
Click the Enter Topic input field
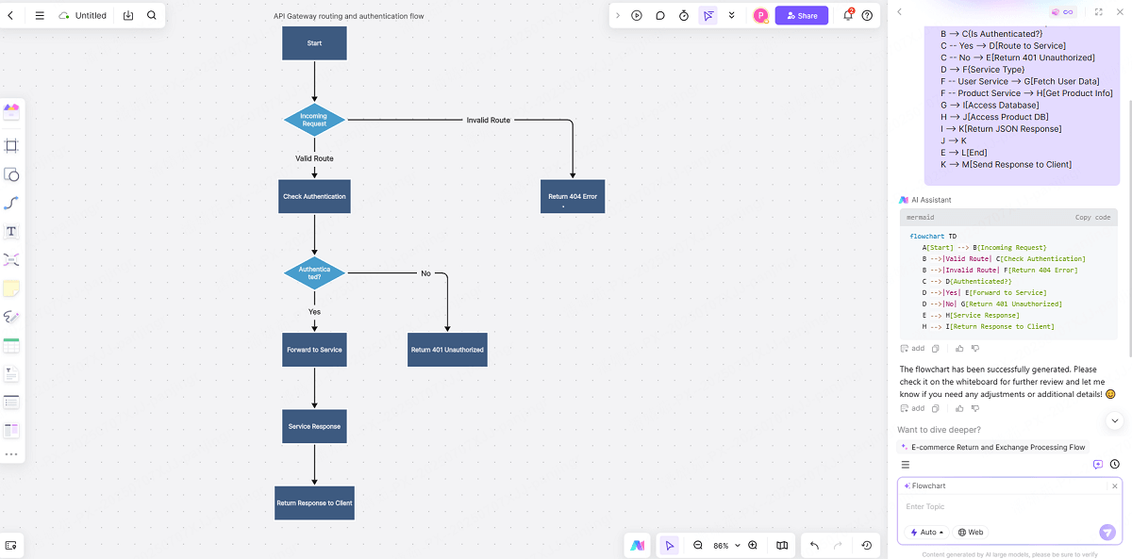[x=1009, y=507]
